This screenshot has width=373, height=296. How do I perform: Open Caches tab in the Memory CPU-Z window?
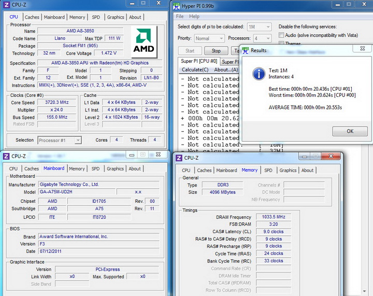pyautogui.click(x=204, y=171)
